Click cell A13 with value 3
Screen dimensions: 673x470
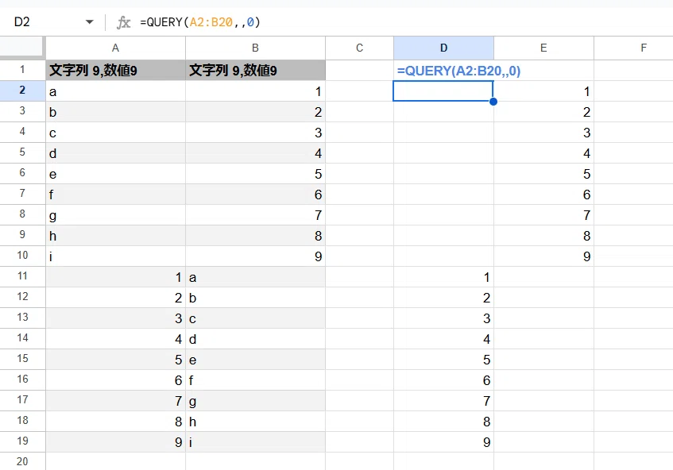[115, 318]
